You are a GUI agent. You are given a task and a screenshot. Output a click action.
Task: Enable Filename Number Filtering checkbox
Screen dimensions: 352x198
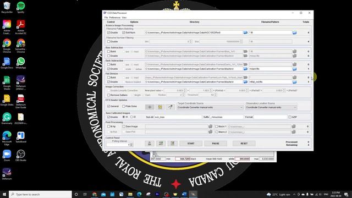point(109,42)
